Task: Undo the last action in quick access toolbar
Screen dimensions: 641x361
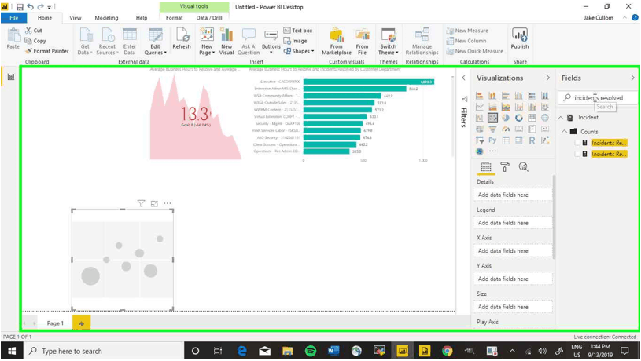Action: [30, 7]
